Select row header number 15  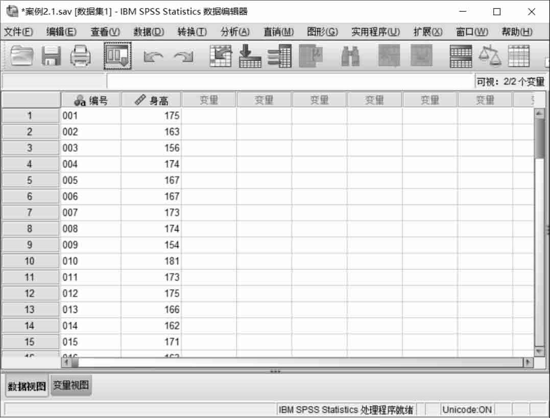tap(31, 342)
